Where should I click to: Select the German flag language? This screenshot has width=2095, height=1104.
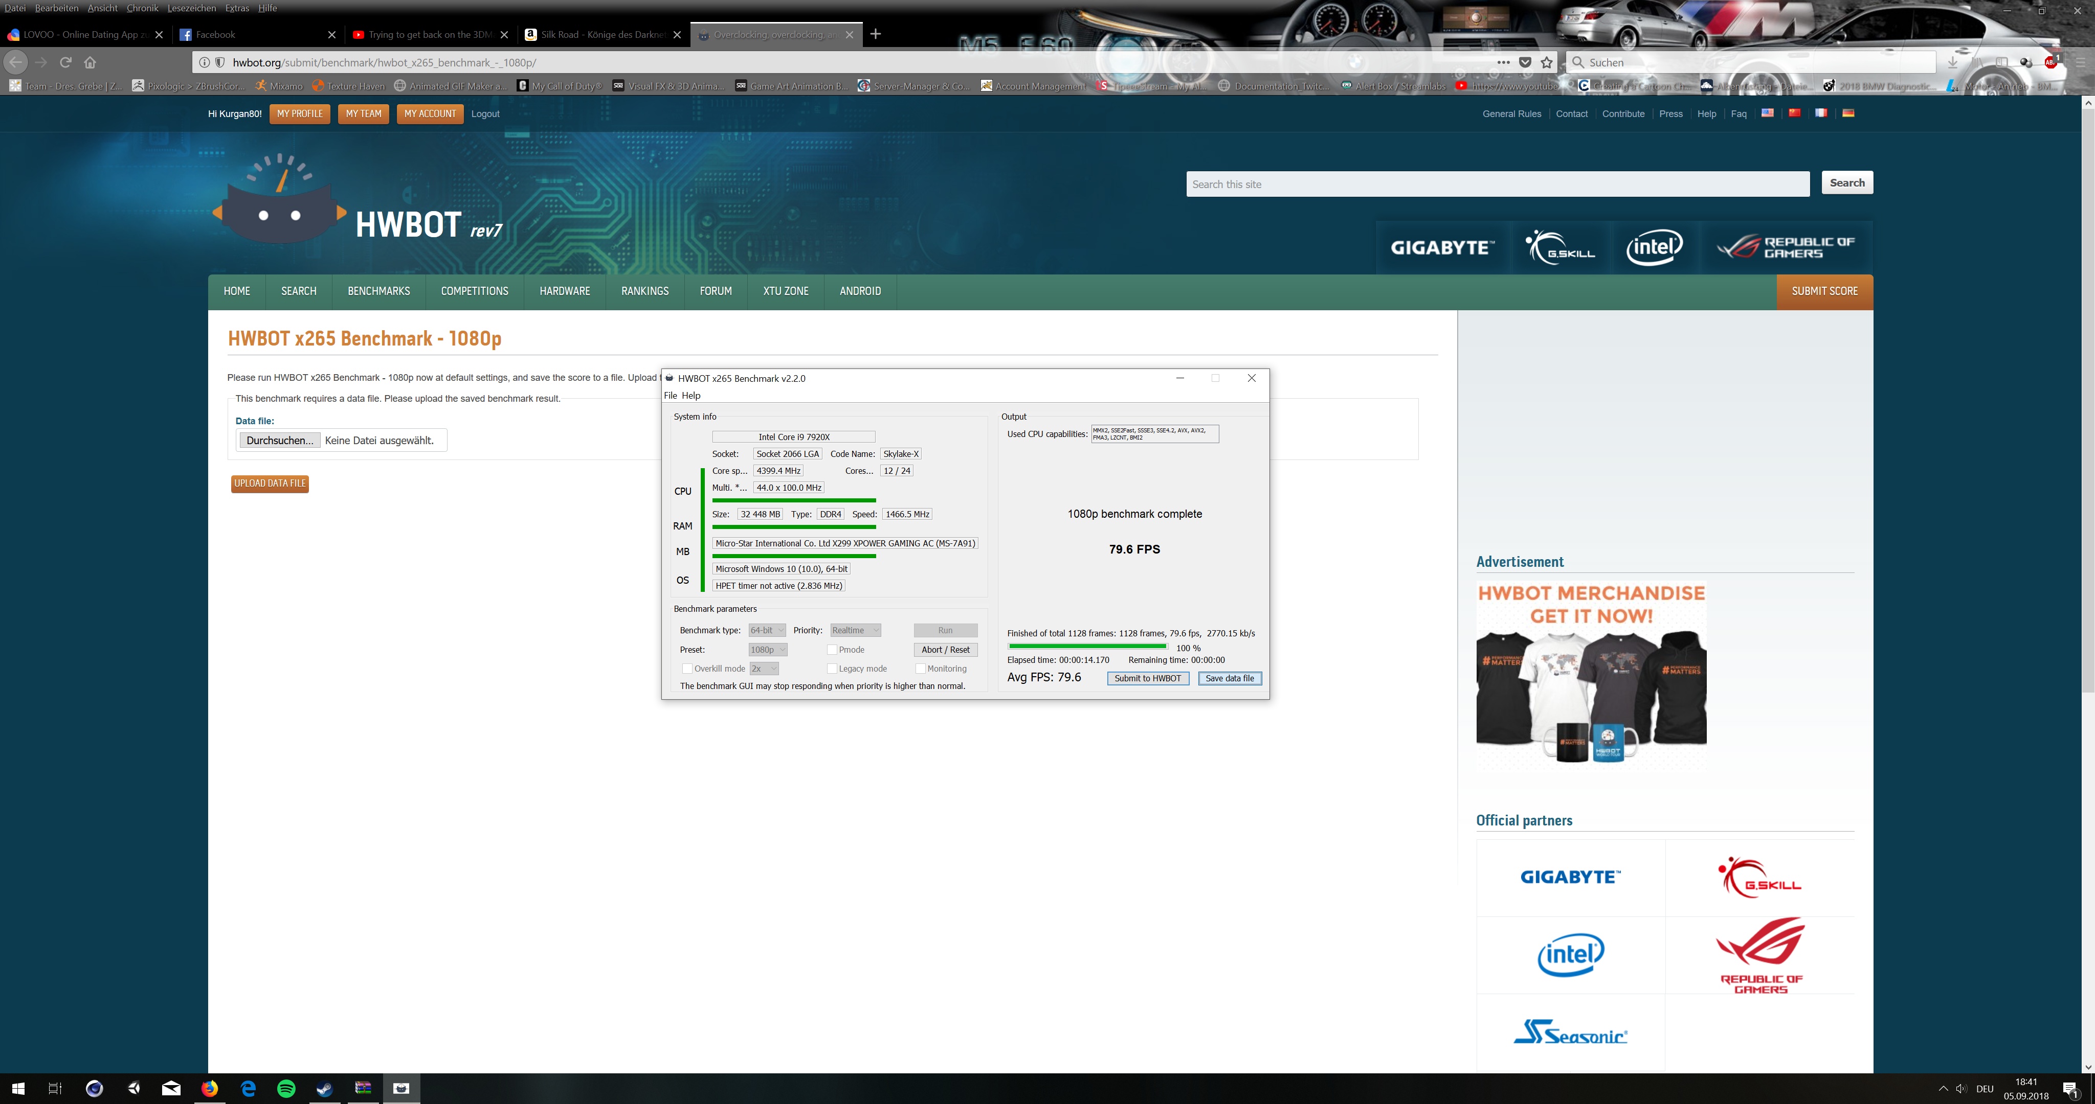(x=1848, y=113)
